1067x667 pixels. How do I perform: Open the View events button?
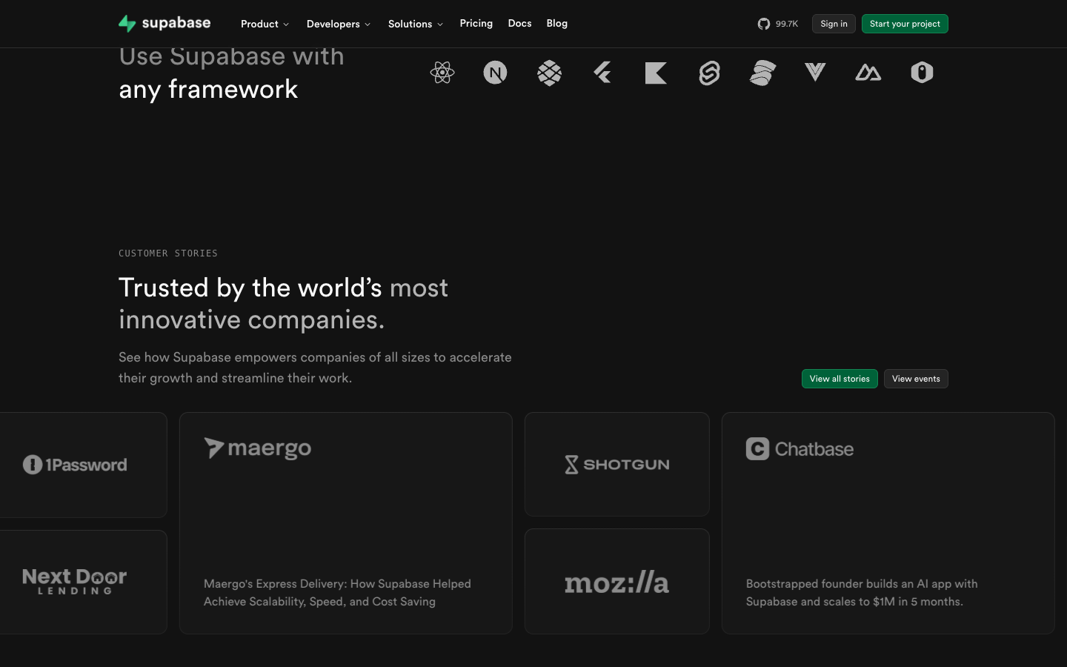point(916,379)
